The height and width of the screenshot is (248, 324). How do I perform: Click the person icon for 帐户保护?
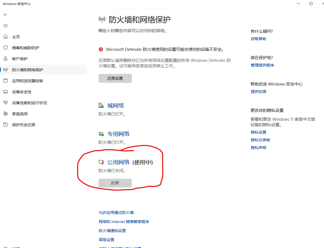point(6,59)
